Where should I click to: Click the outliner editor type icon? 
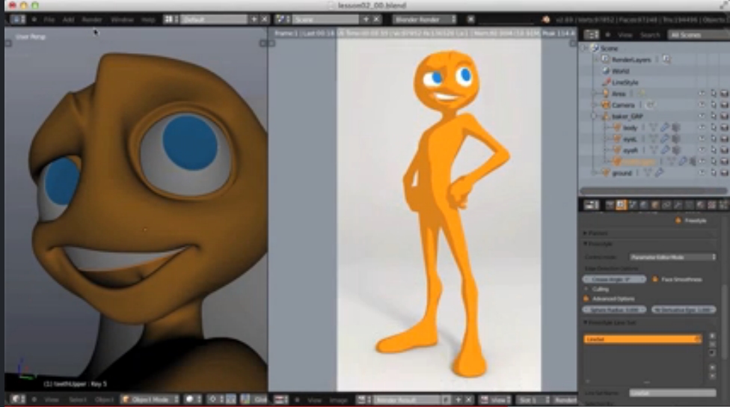point(592,35)
